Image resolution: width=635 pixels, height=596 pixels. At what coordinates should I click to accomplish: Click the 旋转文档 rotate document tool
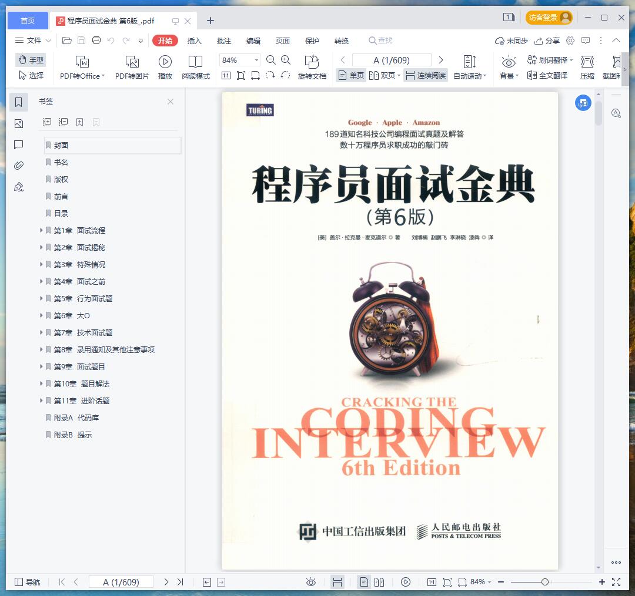click(x=312, y=68)
